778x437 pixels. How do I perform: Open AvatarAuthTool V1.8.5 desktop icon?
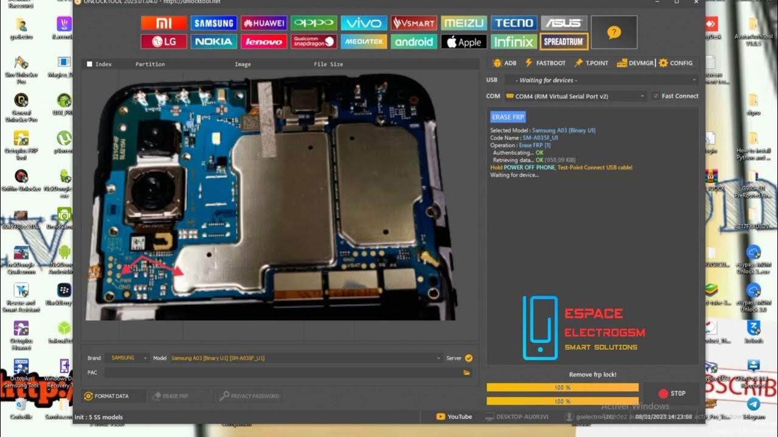753,32
